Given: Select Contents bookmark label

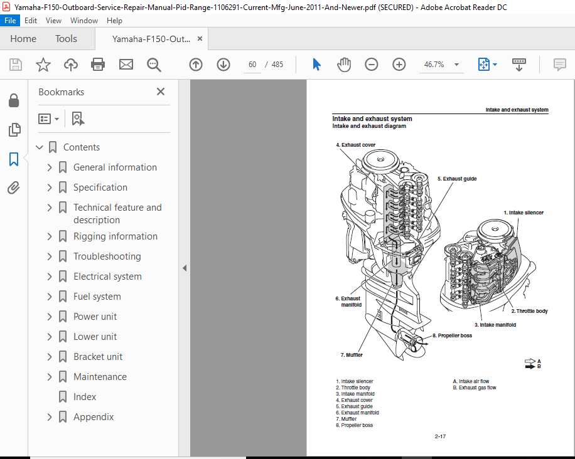Looking at the screenshot, I should click(x=82, y=147).
